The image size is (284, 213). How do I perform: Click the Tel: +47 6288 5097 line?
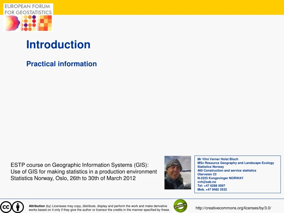(211, 186)
